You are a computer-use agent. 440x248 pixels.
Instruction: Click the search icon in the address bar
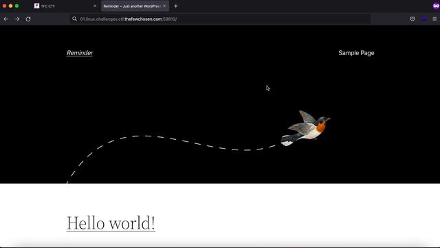click(74, 19)
